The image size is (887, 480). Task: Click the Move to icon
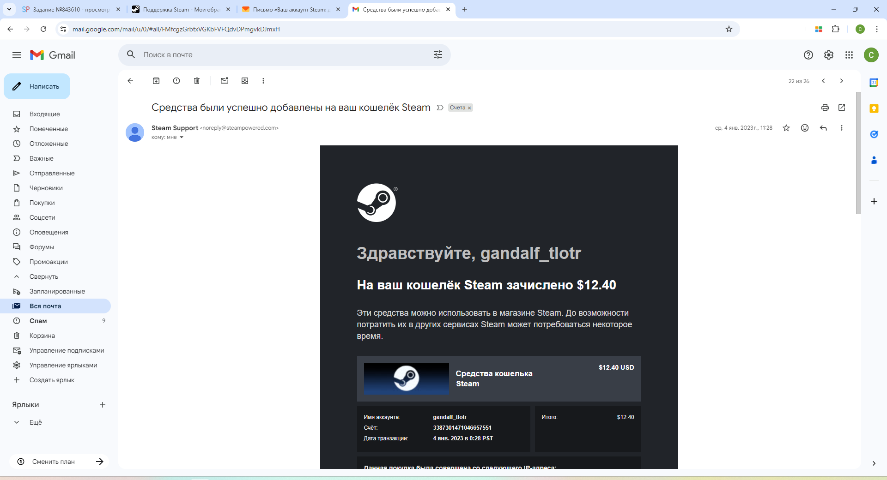tap(245, 81)
